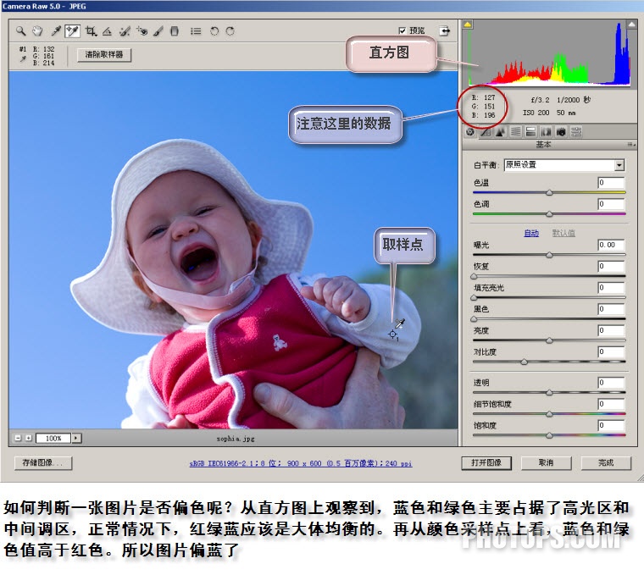
Task: Click the 取消 cancel button
Action: (546, 462)
